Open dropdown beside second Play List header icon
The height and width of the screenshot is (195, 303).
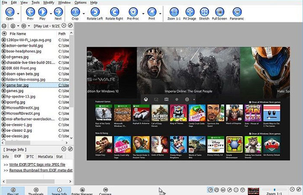point(18,26)
